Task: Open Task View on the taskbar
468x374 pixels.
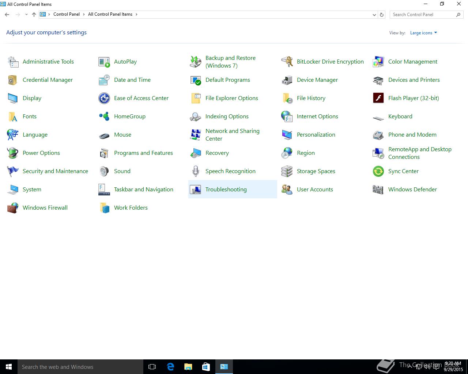Action: (x=152, y=367)
